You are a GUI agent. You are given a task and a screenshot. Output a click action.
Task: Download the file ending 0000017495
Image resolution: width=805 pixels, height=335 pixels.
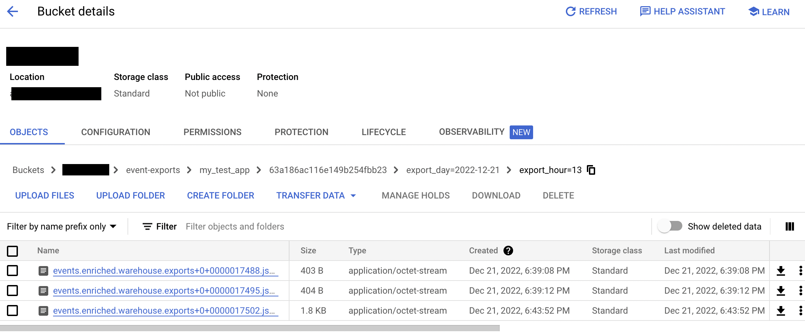pyautogui.click(x=781, y=291)
